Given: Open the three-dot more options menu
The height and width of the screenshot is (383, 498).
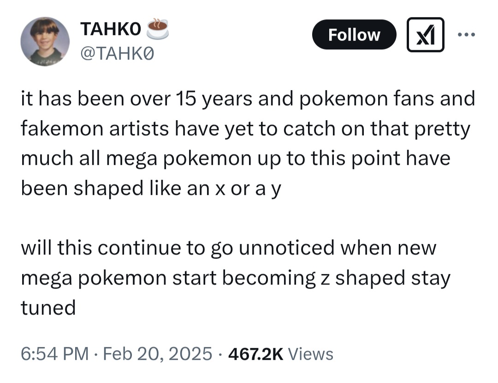Looking at the screenshot, I should [466, 34].
